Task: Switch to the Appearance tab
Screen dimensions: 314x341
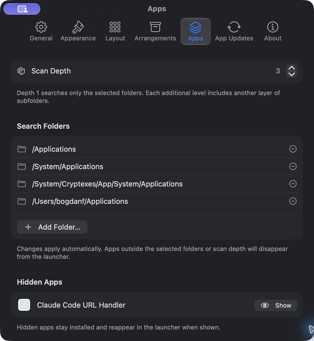Action: 78,31
